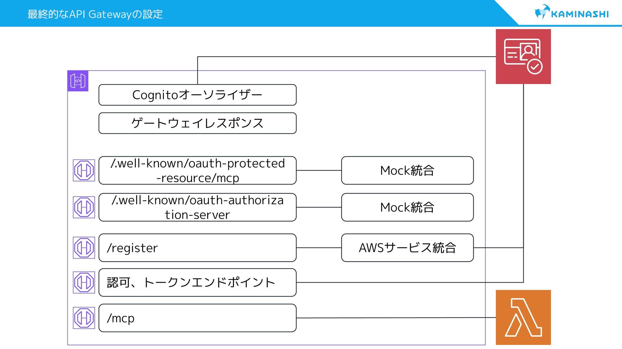Image resolution: width=622 pixels, height=349 pixels.
Task: Click the endpoint icon next to /register
Action: (x=84, y=248)
